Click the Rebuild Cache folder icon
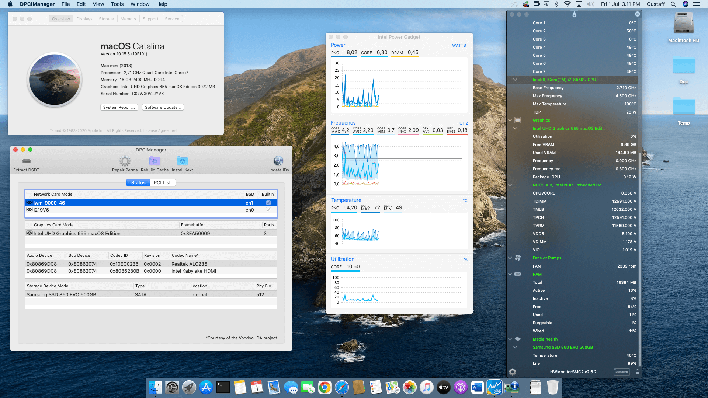 click(x=155, y=161)
